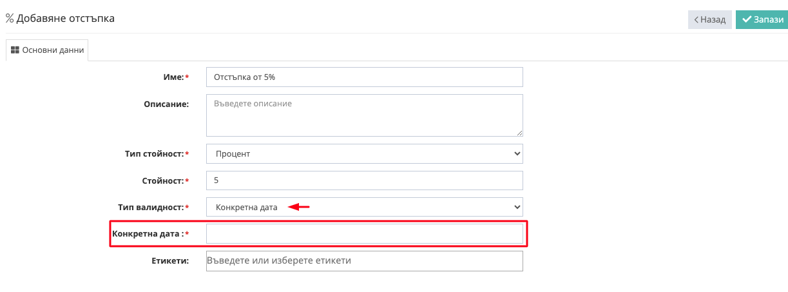Click the dropdown arrow of Тип валидност
Viewport: 788px width, 292px height.
(516, 207)
